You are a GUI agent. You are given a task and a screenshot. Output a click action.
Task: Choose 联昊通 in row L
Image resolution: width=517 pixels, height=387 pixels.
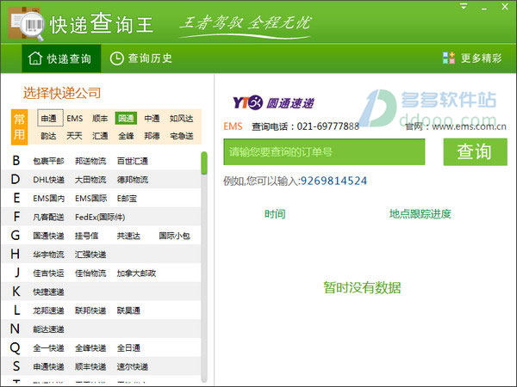128,310
